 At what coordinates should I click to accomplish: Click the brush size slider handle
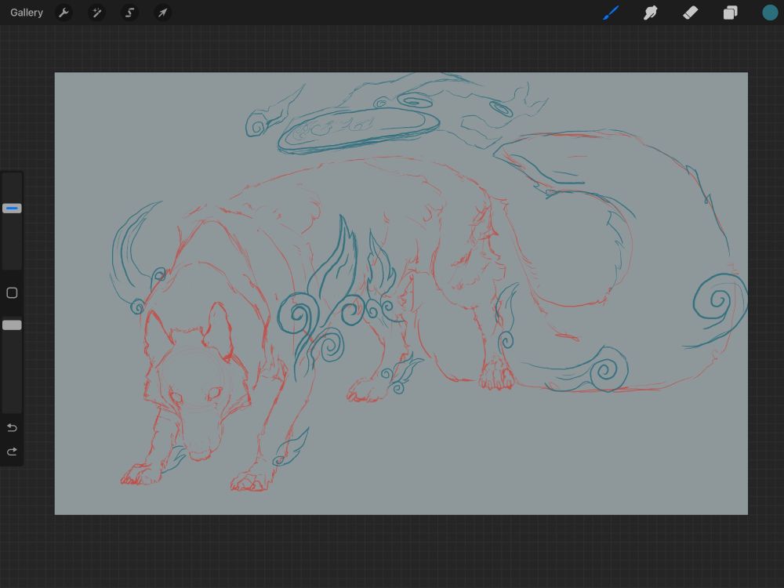click(12, 208)
